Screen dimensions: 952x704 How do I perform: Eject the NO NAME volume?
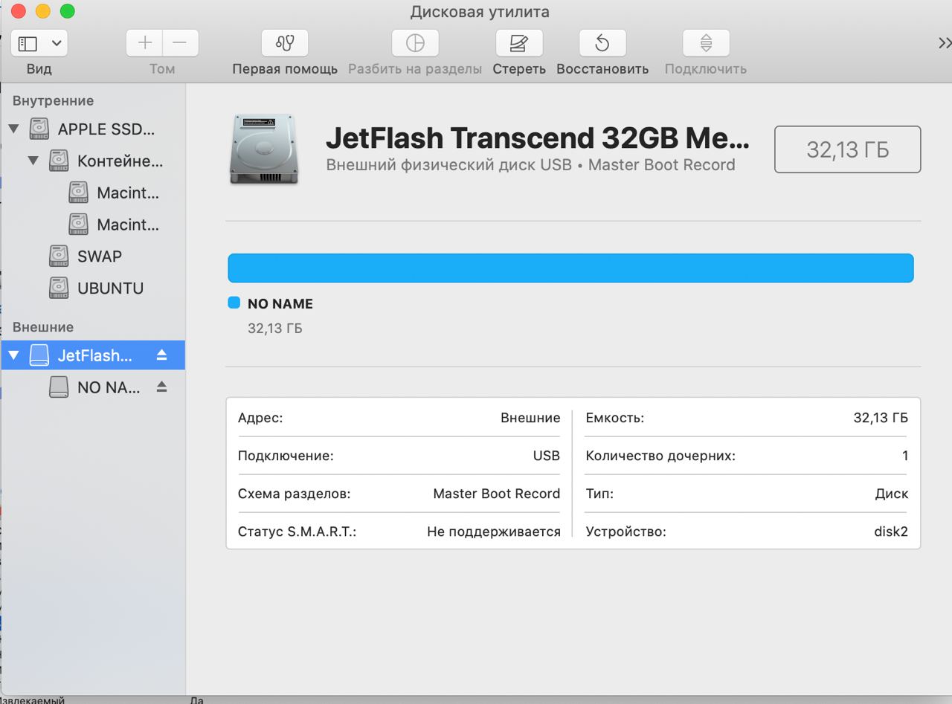coord(162,387)
